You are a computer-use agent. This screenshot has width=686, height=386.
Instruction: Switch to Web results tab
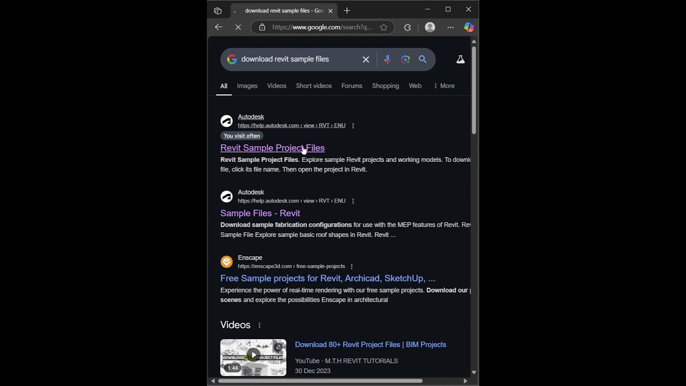pos(415,86)
